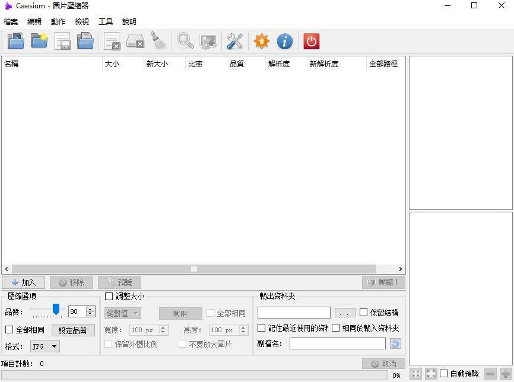
Task: Open the 格式 JPG dropdown
Action: click(45, 346)
